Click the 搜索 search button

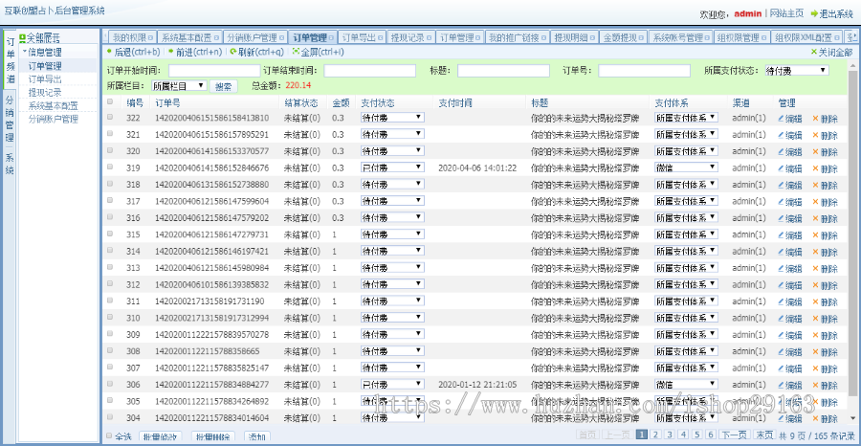(x=224, y=86)
